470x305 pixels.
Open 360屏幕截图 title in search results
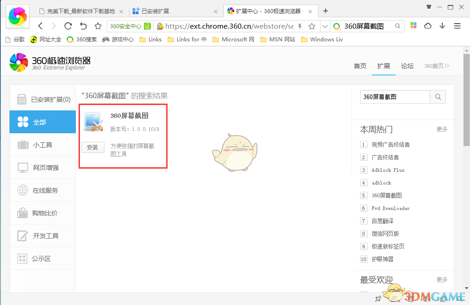coord(129,116)
